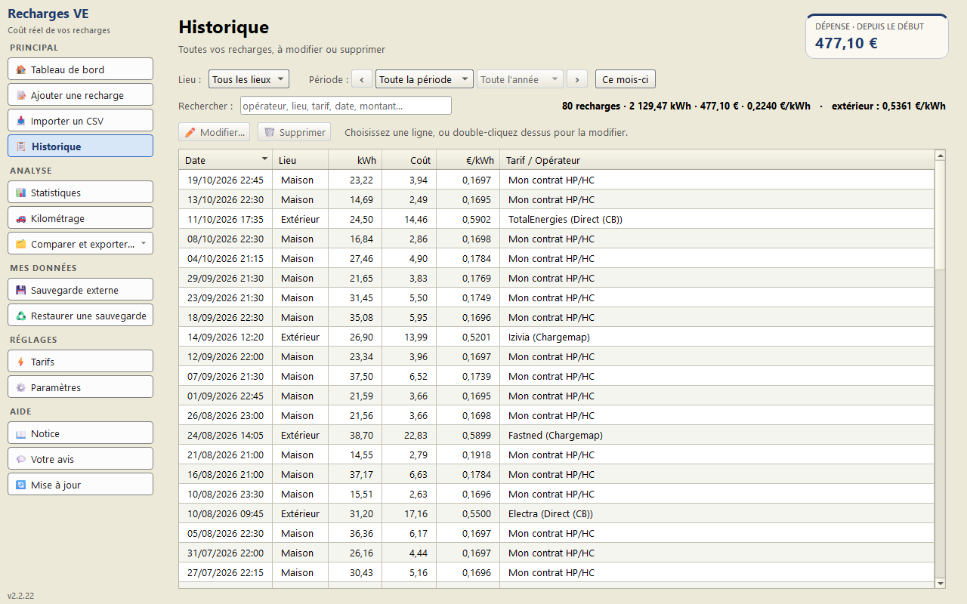967x604 pixels.
Task: Select the row dated 19/10/2026 22:45
Action: coord(557,180)
